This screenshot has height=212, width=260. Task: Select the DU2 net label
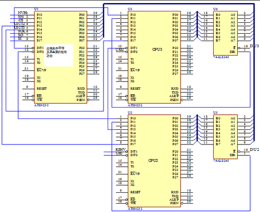click(x=254, y=150)
